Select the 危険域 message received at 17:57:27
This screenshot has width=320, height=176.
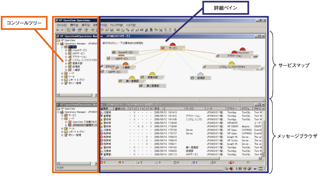(182, 133)
